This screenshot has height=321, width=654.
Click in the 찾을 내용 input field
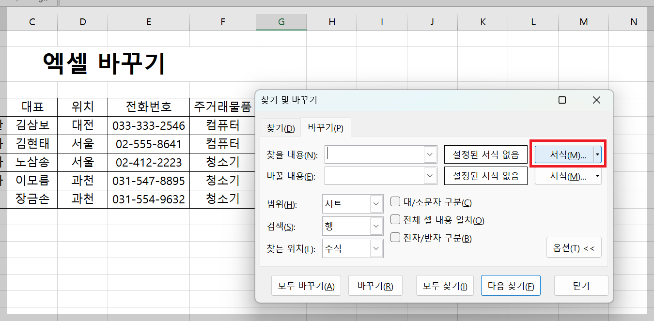(x=378, y=154)
